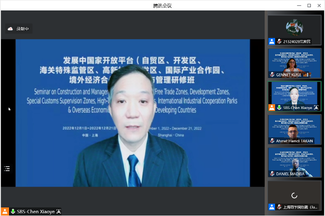Image resolution: width=325 pixels, height=216 pixels.
Task: Maximize the 腾讯会议 window
Action: [309, 6]
